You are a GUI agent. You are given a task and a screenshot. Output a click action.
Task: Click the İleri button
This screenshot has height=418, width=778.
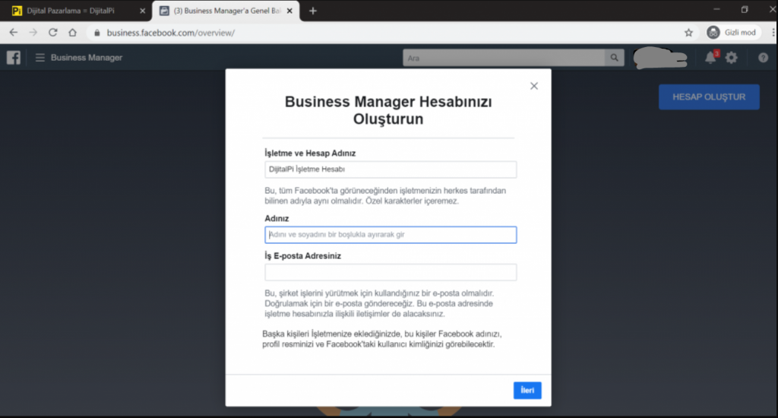coord(527,390)
